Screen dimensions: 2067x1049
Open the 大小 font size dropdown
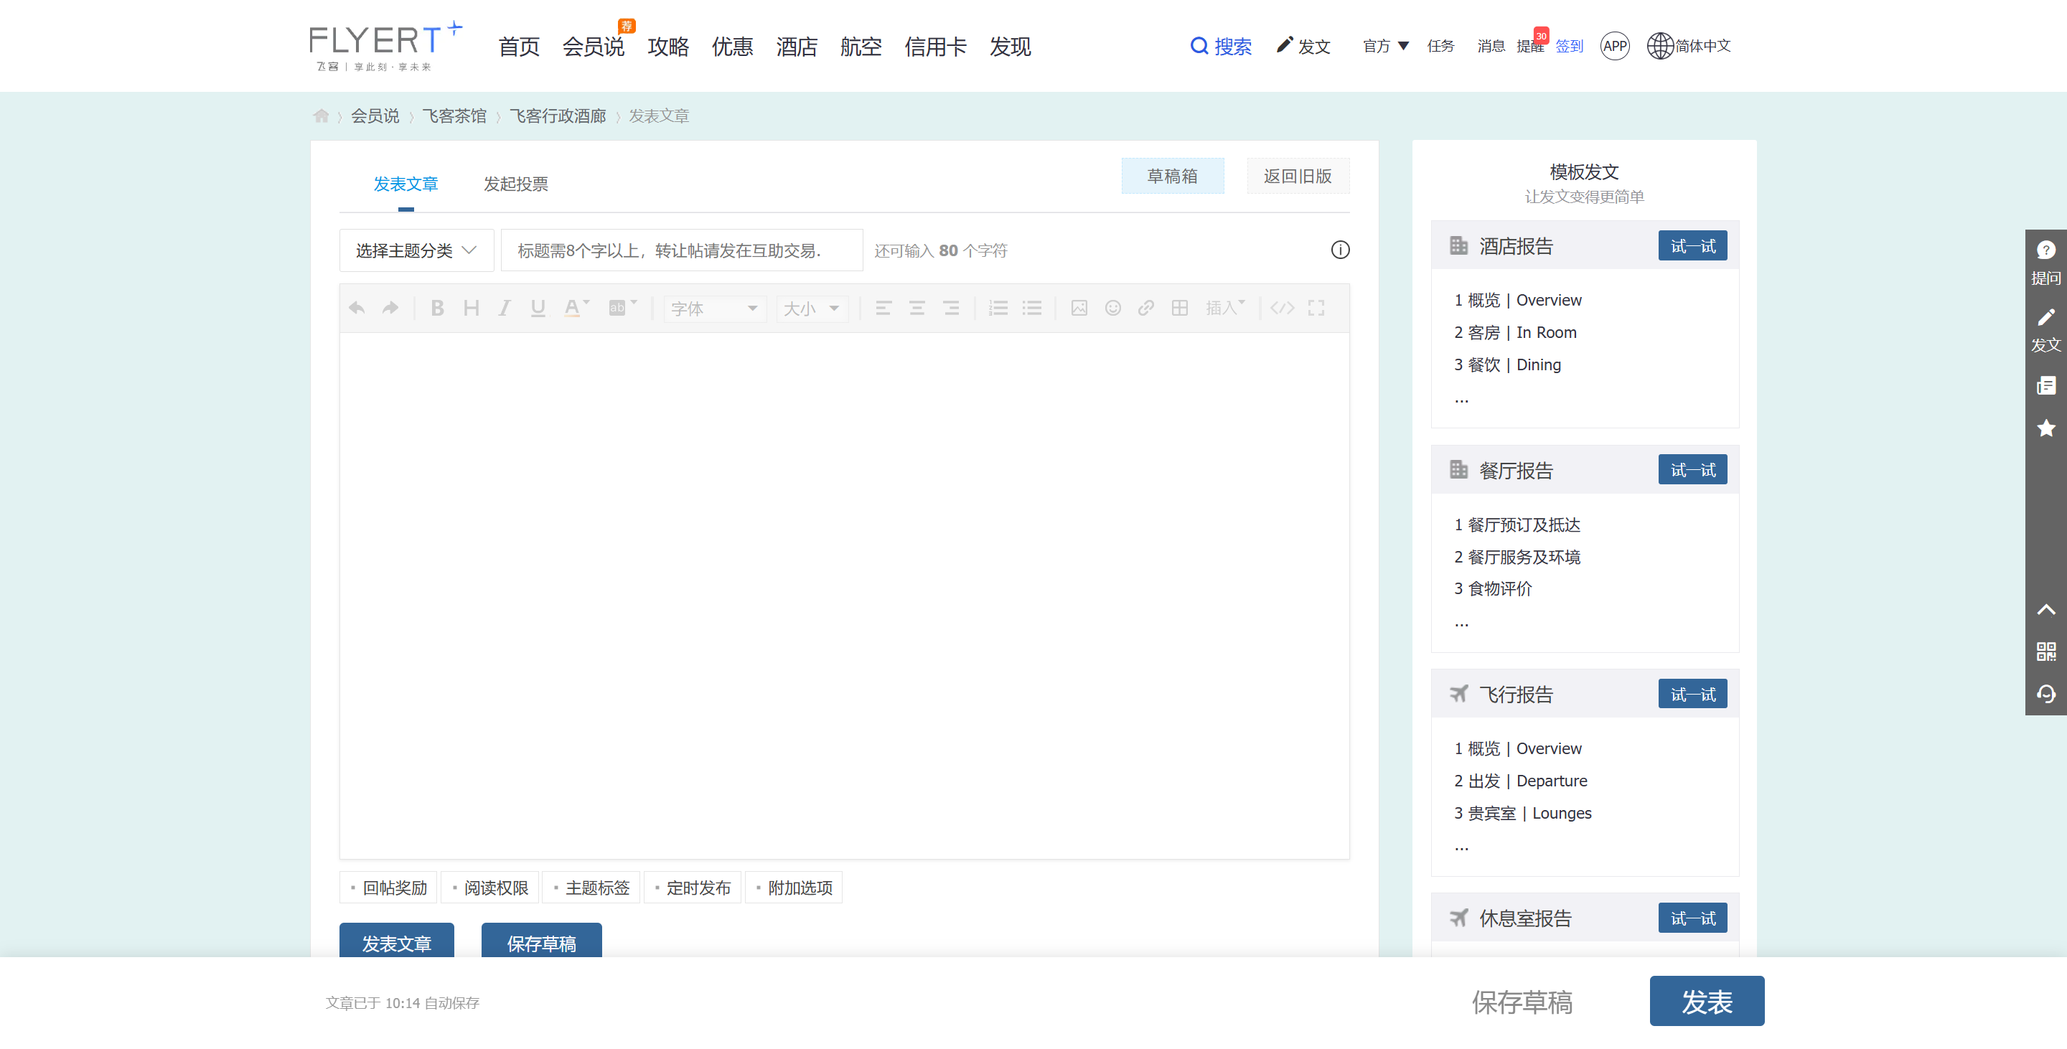coord(812,309)
